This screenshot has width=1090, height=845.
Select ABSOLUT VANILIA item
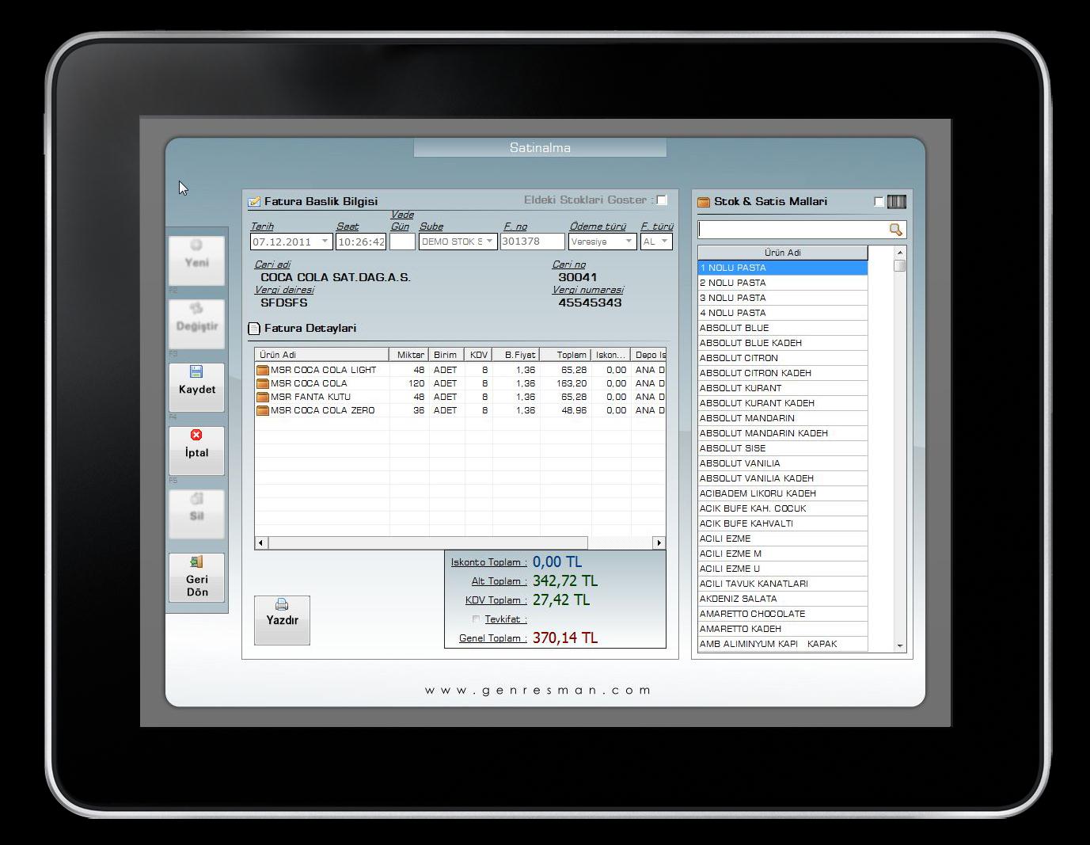[783, 463]
